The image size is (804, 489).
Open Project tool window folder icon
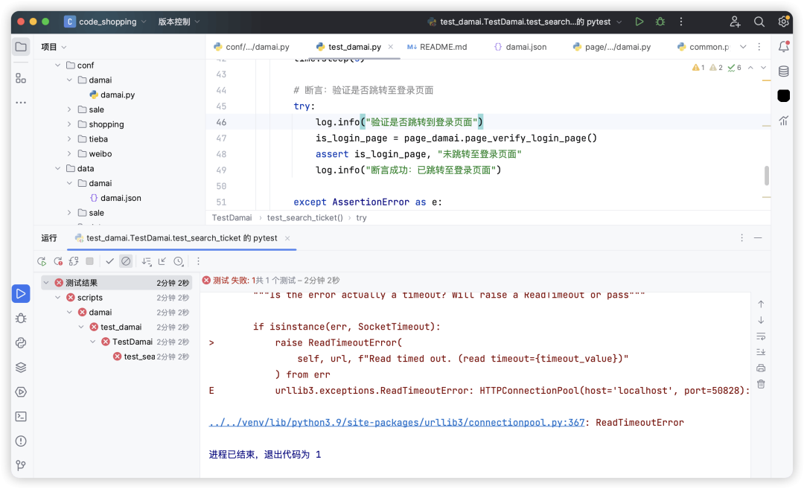21,47
